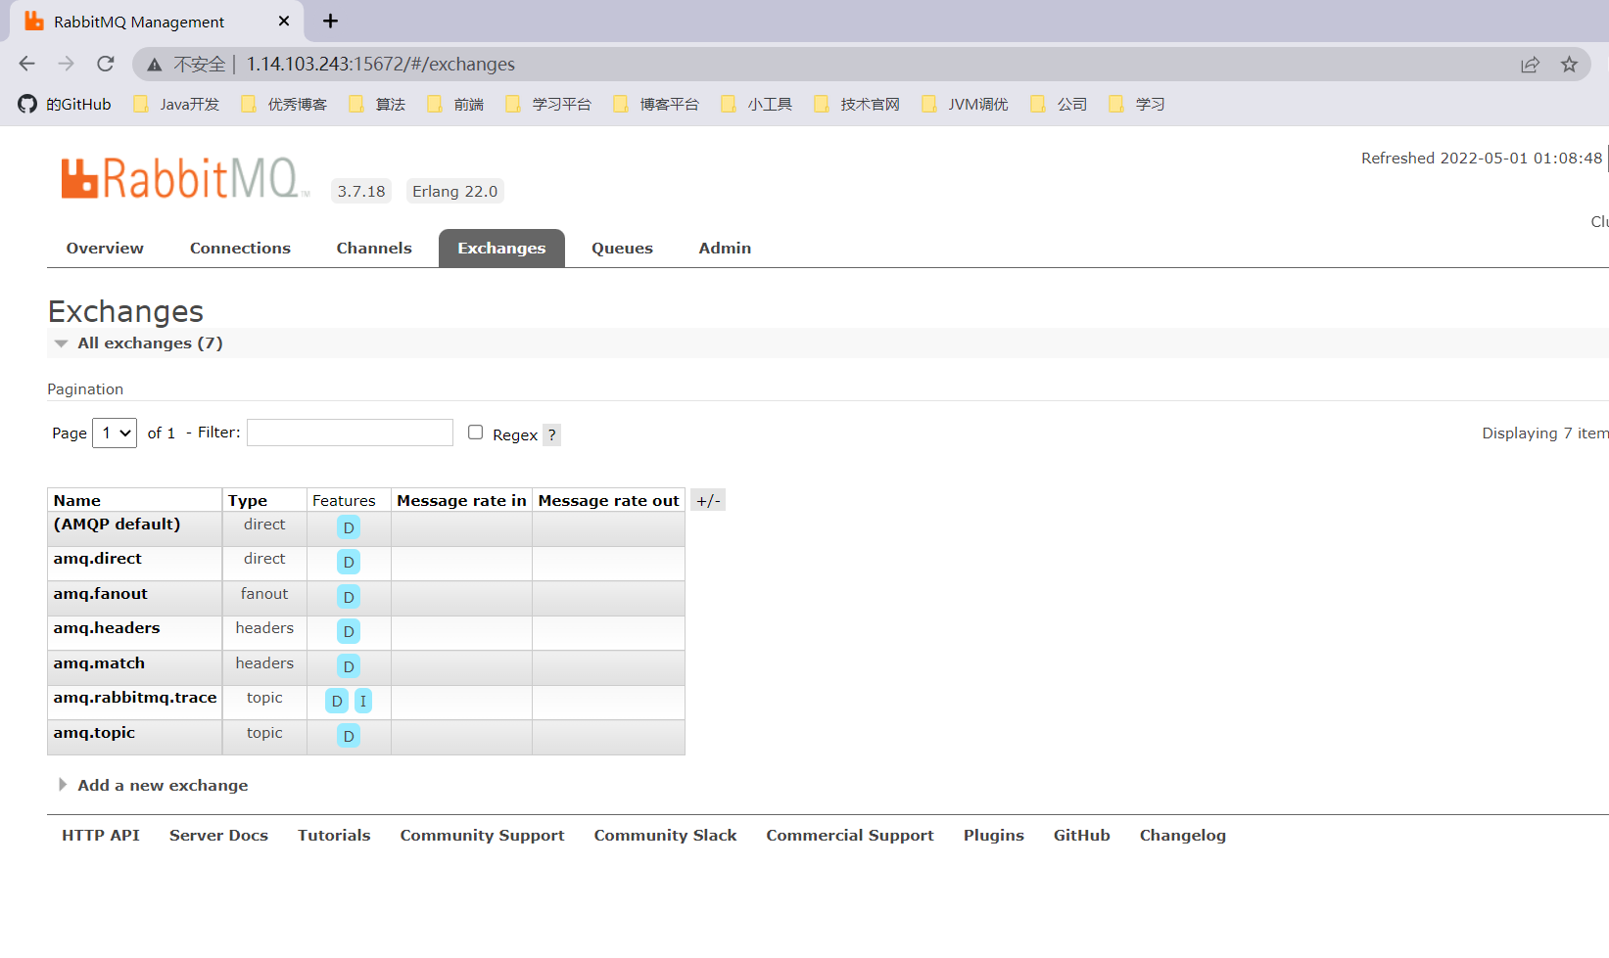This screenshot has height=958, width=1609.
Task: Click the exchange Filter text field
Action: tap(350, 433)
